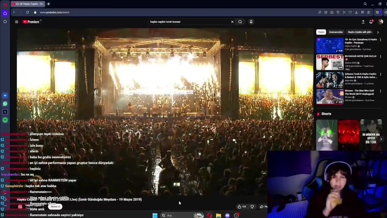Mute tab via audio icon on tab
Image resolution: width=387 pixels, height=218 pixels.
coord(17,4)
